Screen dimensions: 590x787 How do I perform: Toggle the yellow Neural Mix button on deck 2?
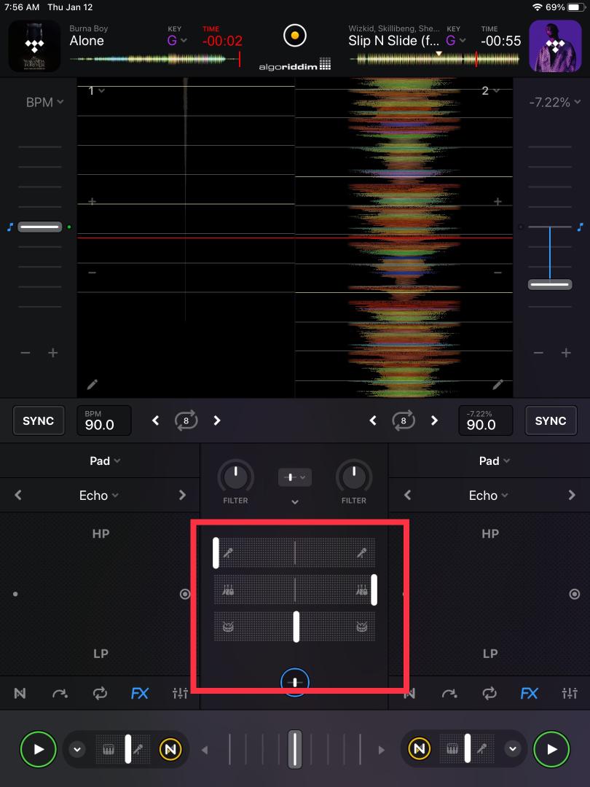420,749
